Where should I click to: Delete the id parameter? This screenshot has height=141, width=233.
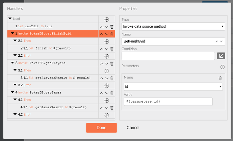pos(220,78)
